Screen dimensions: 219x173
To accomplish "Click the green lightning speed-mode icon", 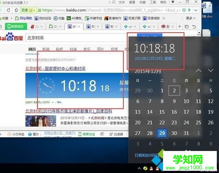I will pos(189,10).
